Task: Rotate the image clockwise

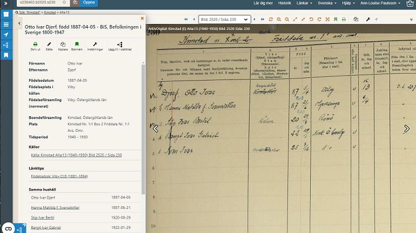Action: 320,19
